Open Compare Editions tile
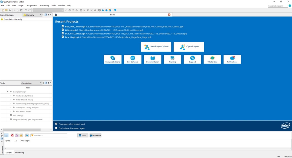 (x=113, y=59)
